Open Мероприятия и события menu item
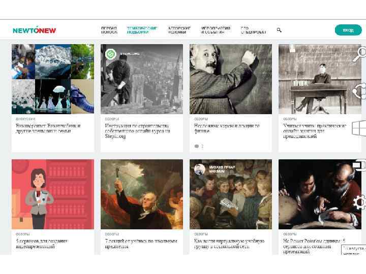 (x=216, y=30)
